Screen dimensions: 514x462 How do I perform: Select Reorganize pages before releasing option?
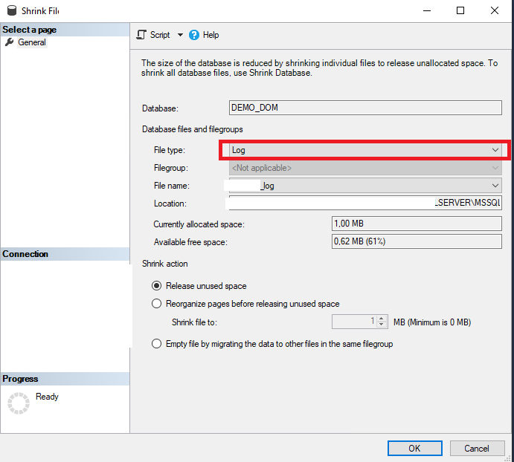156,304
